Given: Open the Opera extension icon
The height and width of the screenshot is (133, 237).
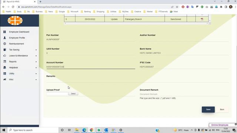Looking at the screenshot, I should [x=183, y=7].
